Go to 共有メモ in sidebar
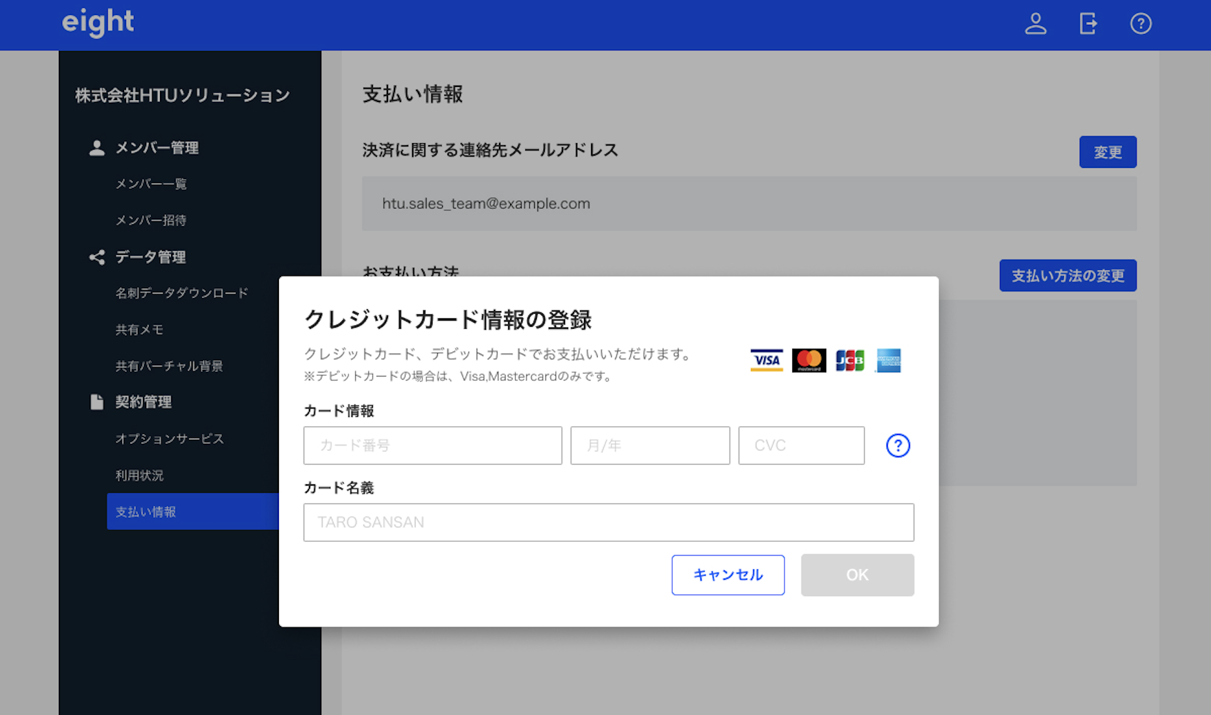 pos(139,330)
